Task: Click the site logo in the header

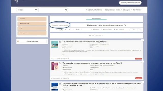Action: point(16,2)
